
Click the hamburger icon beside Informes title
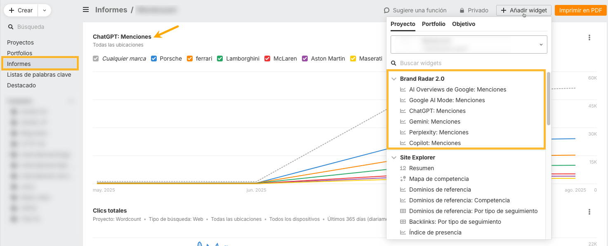85,9
